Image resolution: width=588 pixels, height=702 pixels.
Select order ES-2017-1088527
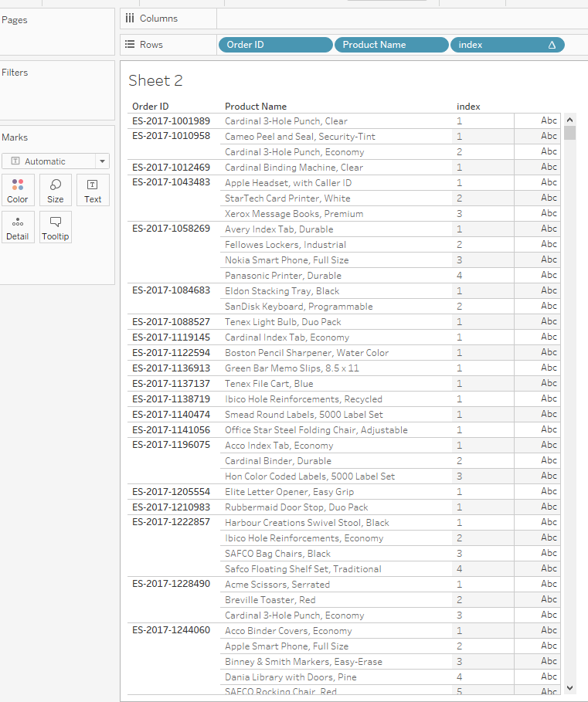171,322
